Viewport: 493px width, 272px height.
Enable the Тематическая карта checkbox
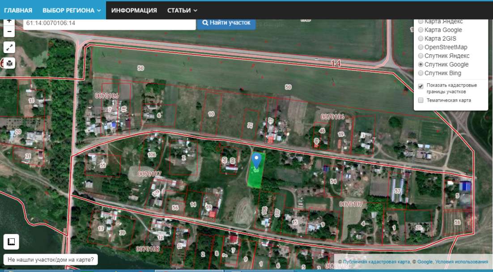pos(421,100)
